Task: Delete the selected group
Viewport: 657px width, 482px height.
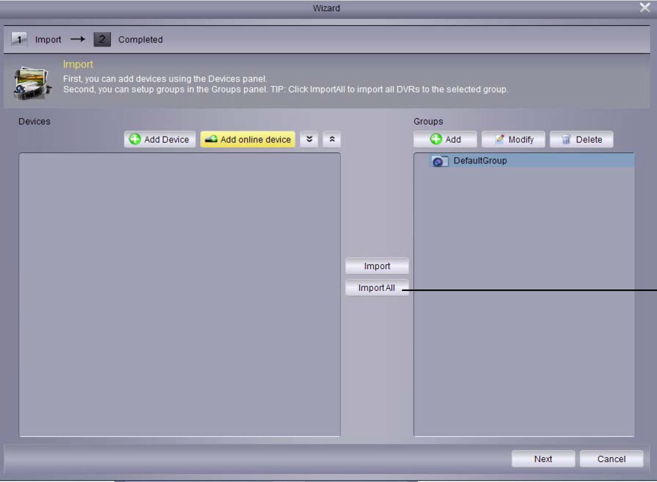Action: 581,140
